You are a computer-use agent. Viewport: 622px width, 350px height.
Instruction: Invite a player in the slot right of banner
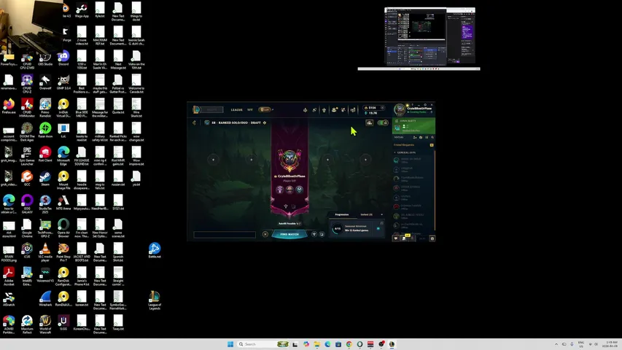[327, 160]
